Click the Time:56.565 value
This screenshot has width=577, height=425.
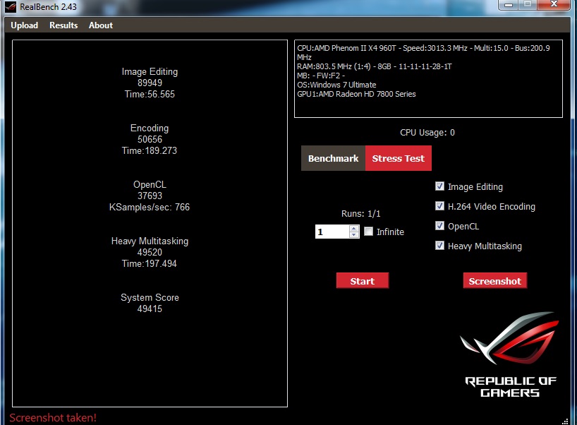click(150, 95)
